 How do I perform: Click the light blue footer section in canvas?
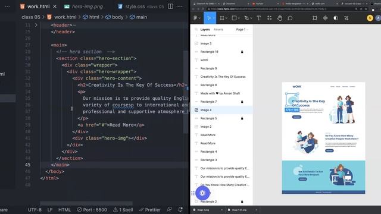point(323,175)
